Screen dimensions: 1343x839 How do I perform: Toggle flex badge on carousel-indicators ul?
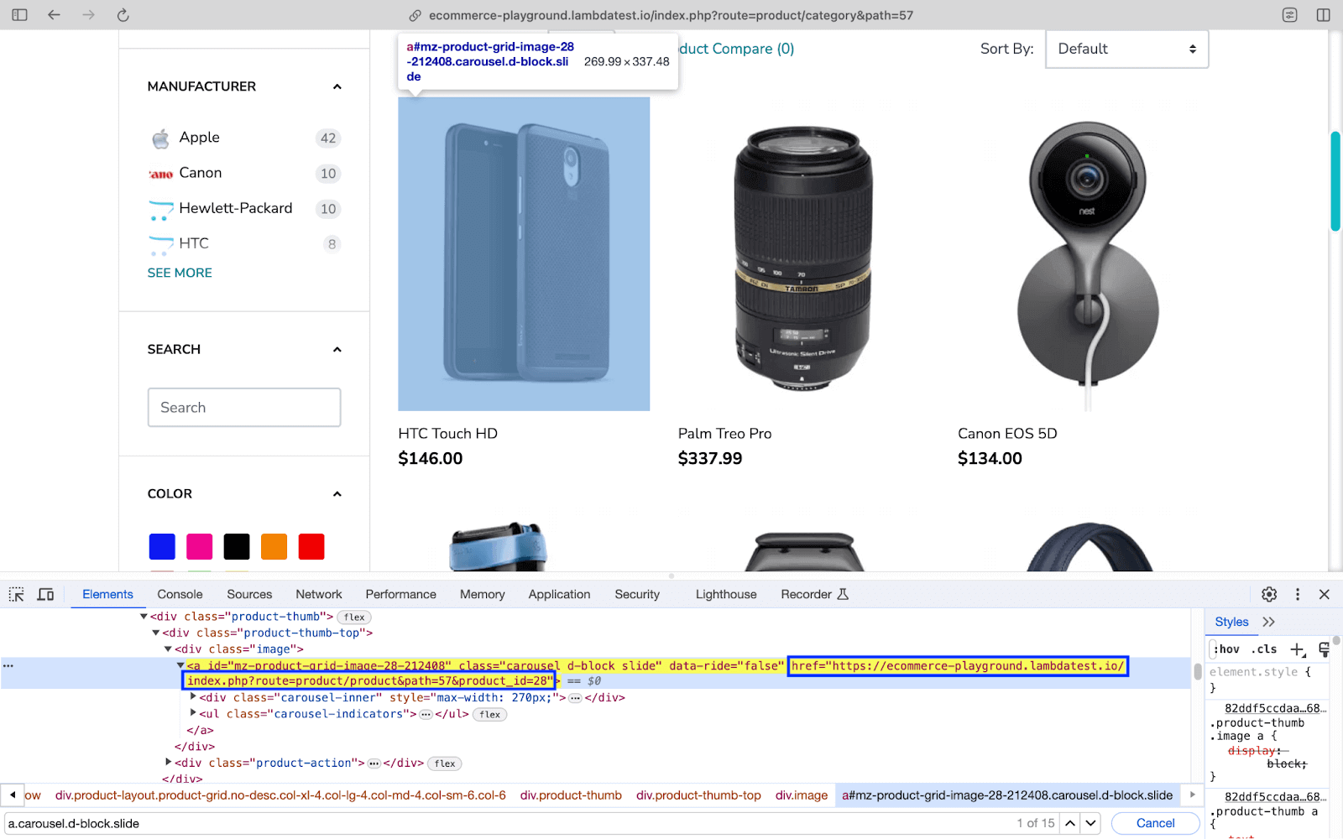tap(490, 715)
